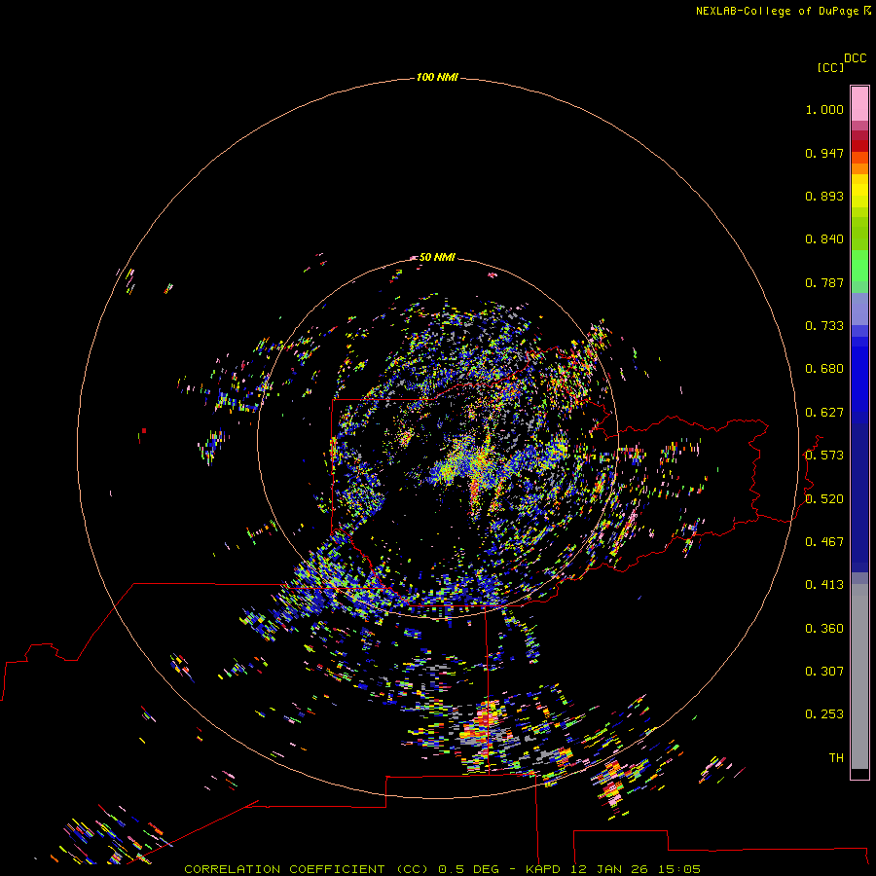
Task: Click the KAPD station identifier in the caption
Action: 543,869
